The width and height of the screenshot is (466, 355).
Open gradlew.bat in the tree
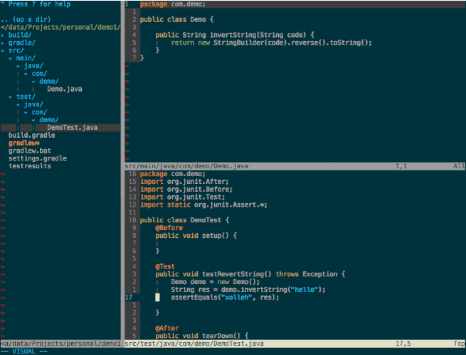[x=29, y=151]
